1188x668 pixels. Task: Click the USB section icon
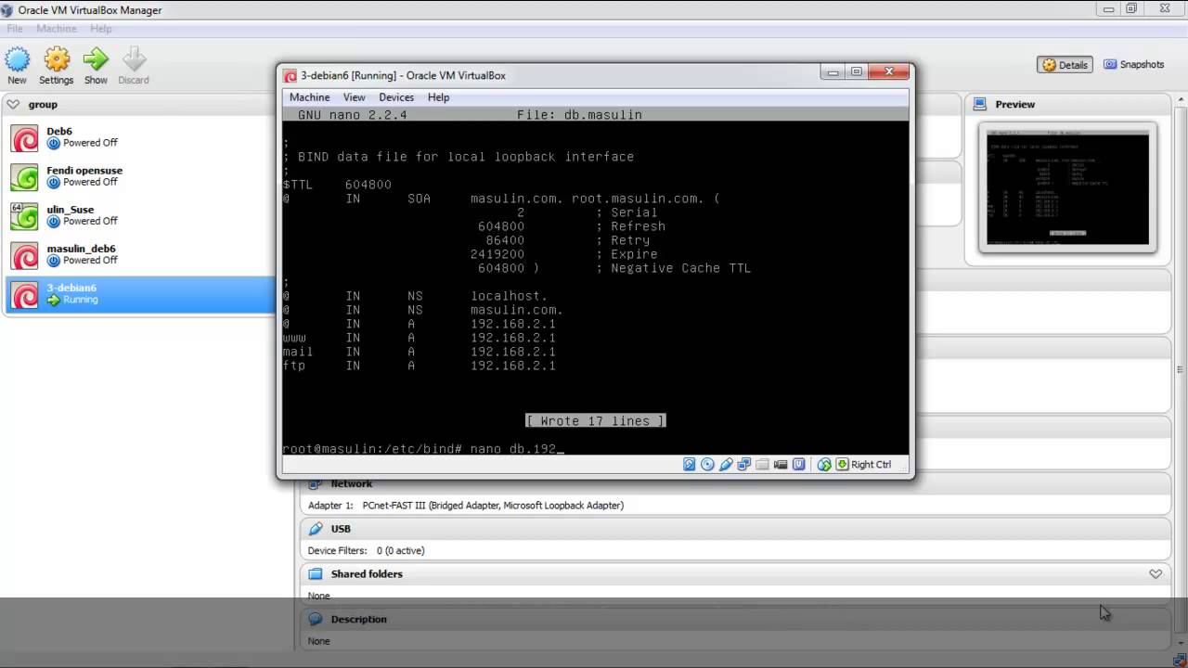[x=316, y=529]
